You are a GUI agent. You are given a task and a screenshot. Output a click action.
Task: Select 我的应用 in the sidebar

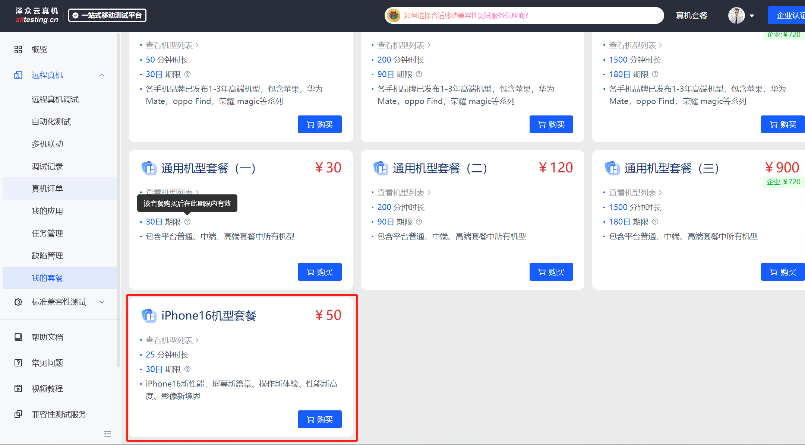click(x=47, y=211)
